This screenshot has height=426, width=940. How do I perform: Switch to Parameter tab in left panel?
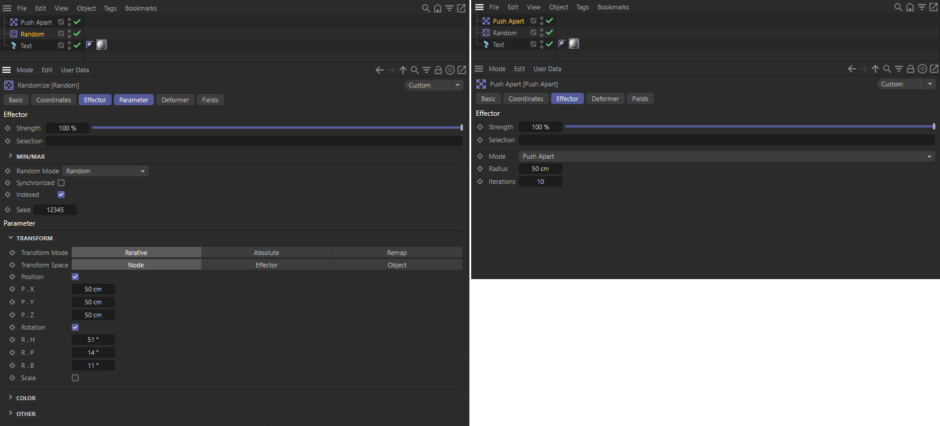(134, 100)
